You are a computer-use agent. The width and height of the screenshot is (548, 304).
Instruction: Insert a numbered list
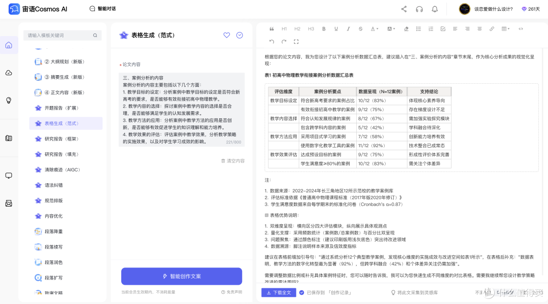pos(431,29)
